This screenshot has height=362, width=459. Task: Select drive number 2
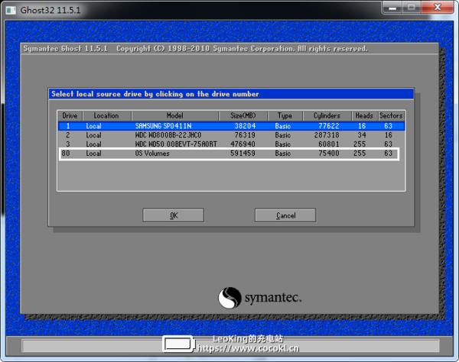(x=68, y=135)
